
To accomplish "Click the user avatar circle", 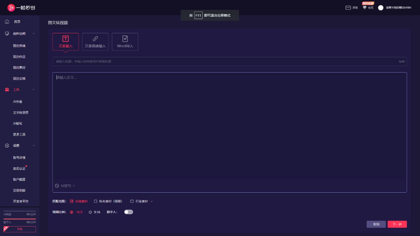I will pyautogui.click(x=381, y=8).
